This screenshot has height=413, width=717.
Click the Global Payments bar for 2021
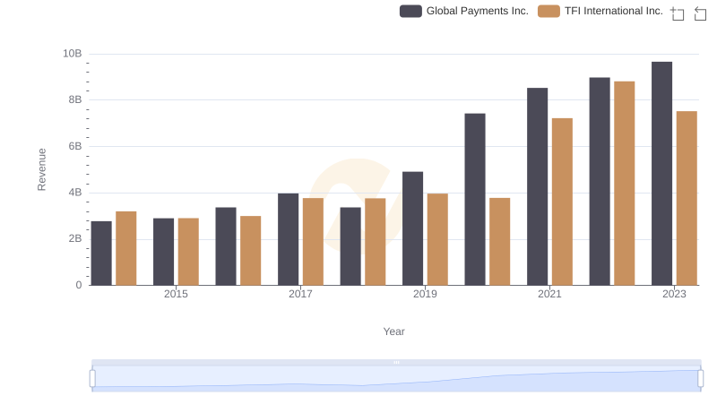pos(537,186)
